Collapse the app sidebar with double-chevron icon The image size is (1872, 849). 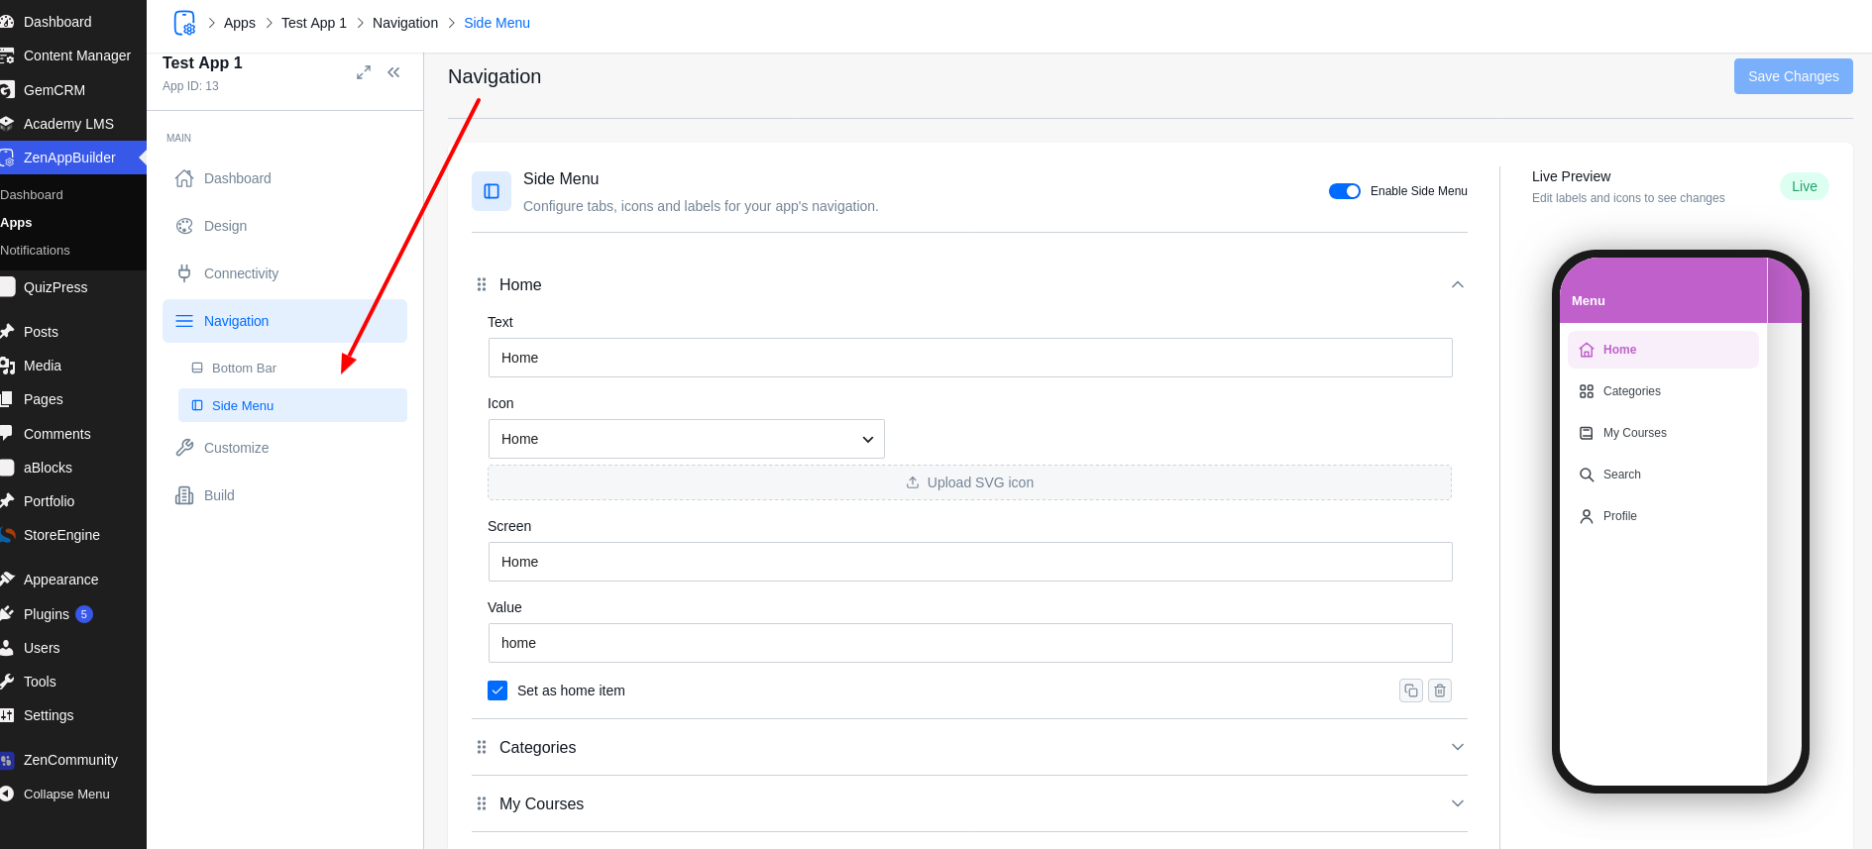(393, 72)
